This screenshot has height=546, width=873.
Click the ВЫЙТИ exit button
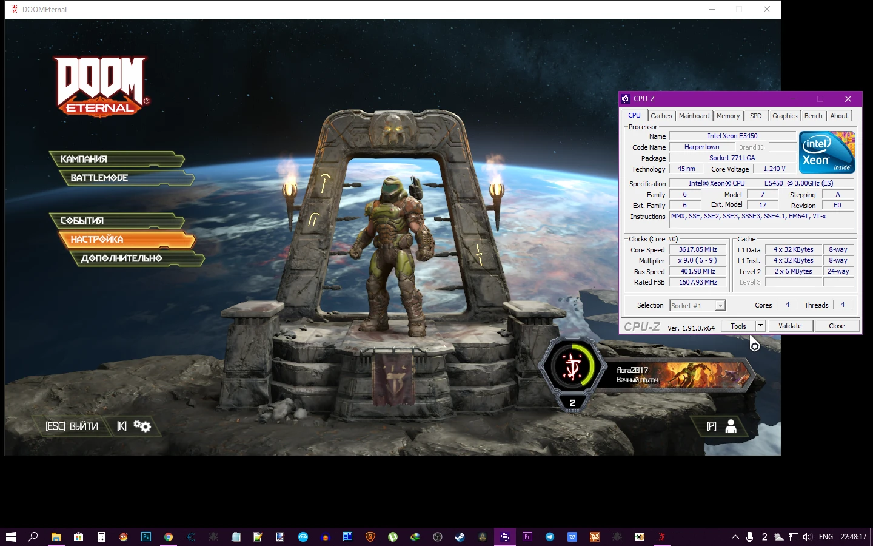[x=72, y=426]
